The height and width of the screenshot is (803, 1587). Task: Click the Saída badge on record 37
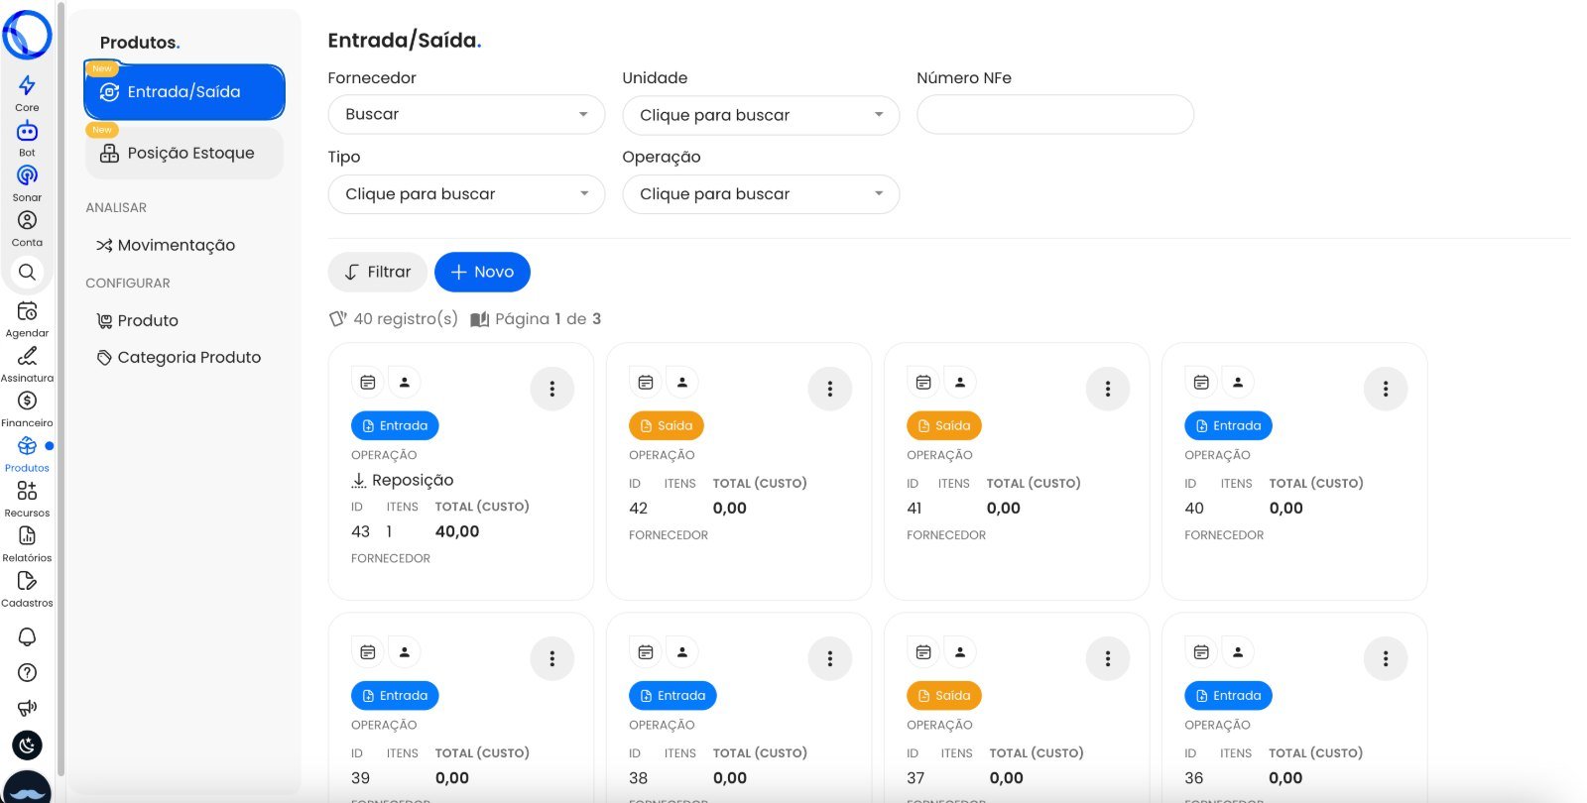944,695
